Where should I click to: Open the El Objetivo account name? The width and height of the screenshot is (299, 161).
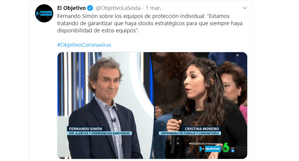(72, 8)
